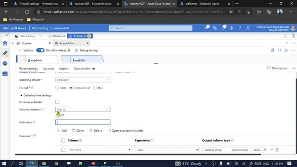The height and width of the screenshot is (167, 297).
Task: Switch to the df_parse editor tab
Action: click(x=33, y=43)
